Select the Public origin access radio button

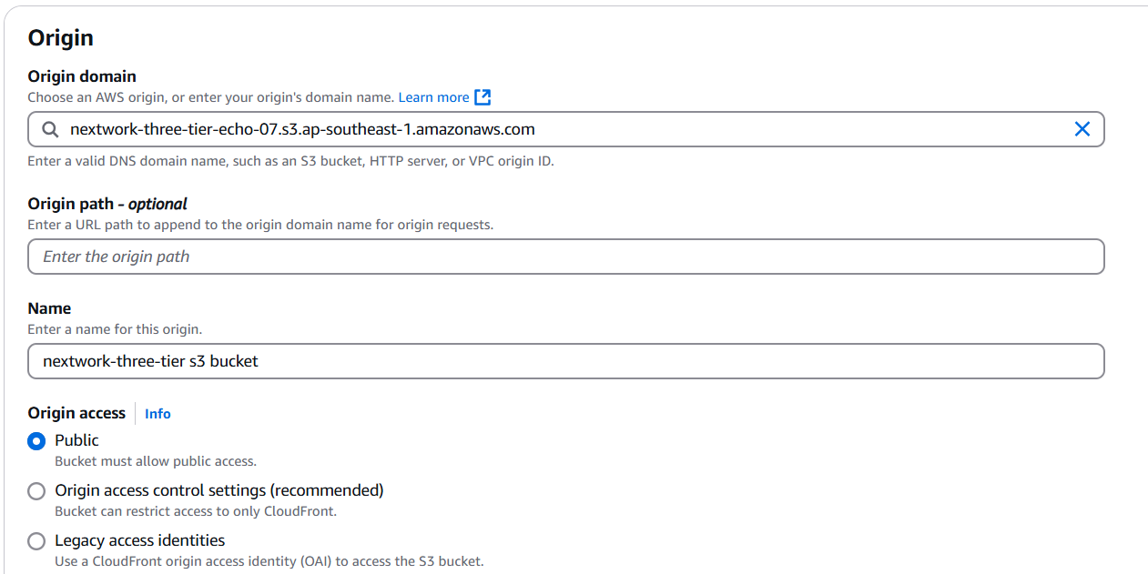36,441
